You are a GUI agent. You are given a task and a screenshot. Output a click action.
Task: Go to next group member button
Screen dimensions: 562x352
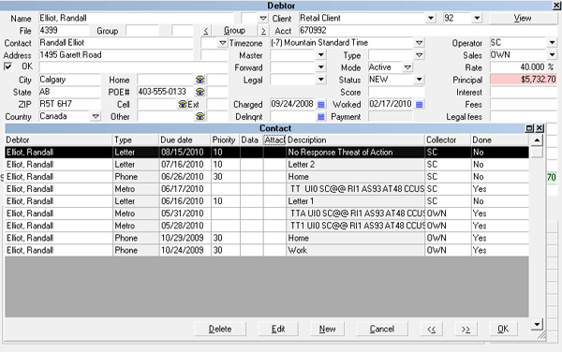(263, 31)
